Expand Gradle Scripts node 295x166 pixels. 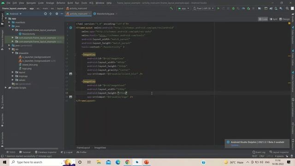(x=6, y=88)
